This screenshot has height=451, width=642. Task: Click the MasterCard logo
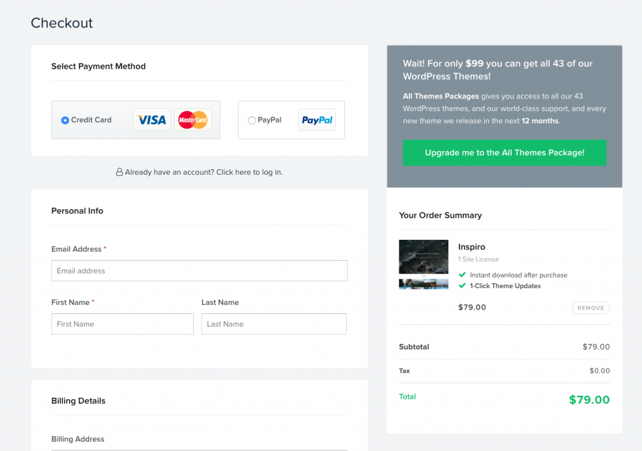pyautogui.click(x=192, y=120)
